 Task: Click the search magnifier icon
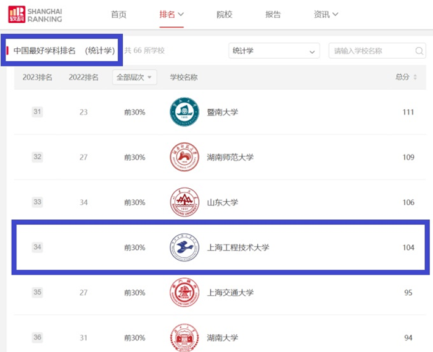[x=420, y=51]
